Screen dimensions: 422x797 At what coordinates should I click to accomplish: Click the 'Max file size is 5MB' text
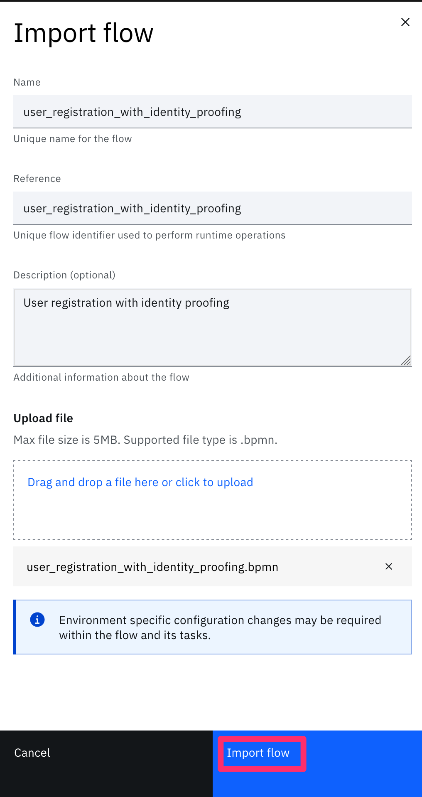pyautogui.click(x=145, y=440)
